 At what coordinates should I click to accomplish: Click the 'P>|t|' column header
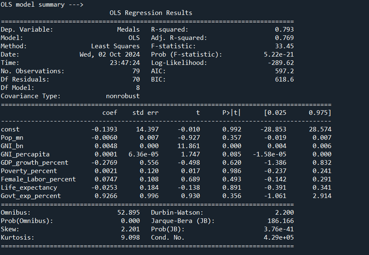pos(231,113)
